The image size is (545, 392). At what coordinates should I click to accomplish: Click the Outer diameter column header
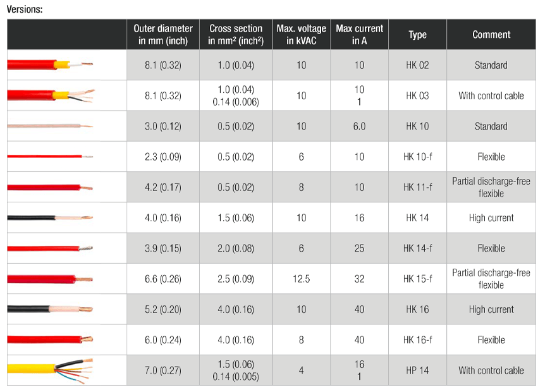[x=163, y=34]
